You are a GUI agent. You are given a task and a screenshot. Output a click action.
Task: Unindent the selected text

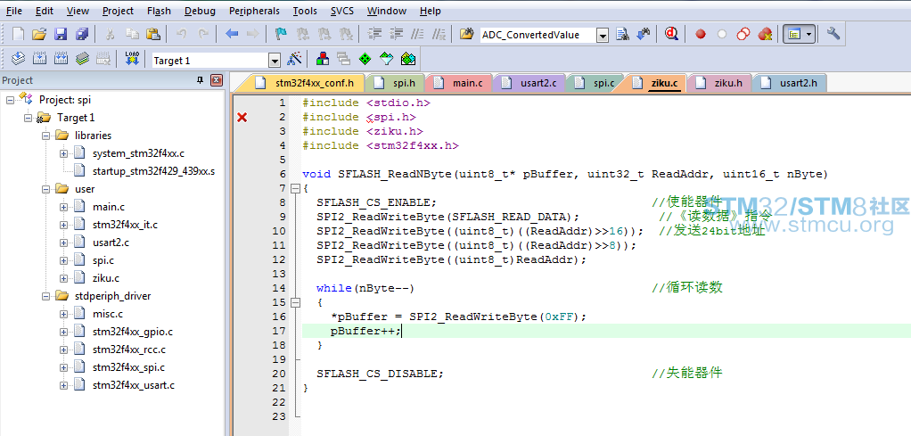pos(397,34)
